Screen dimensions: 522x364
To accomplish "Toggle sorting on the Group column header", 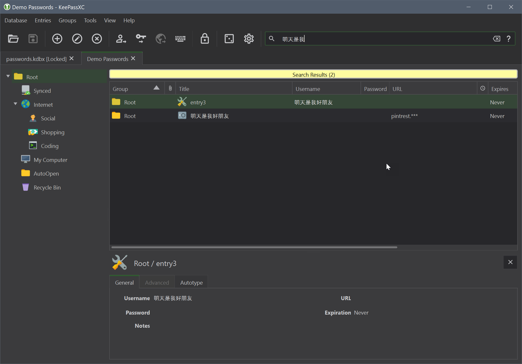I will (x=137, y=88).
